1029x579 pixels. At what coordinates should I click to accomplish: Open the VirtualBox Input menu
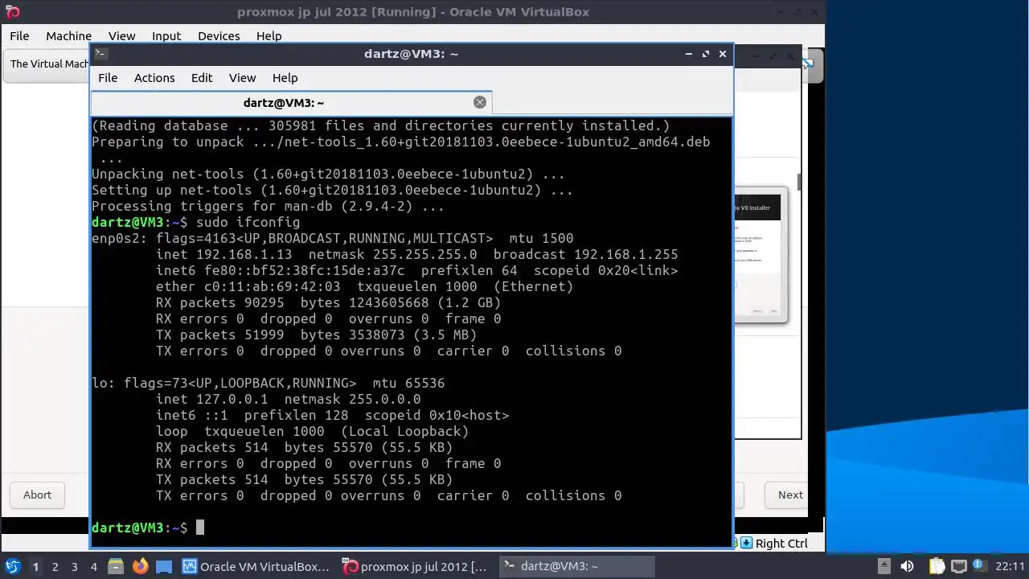tap(166, 35)
